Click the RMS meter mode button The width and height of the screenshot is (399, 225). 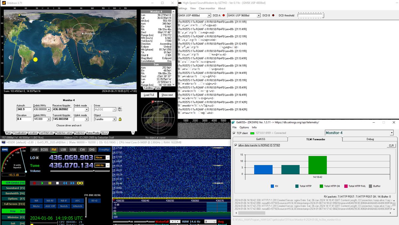[5, 150]
